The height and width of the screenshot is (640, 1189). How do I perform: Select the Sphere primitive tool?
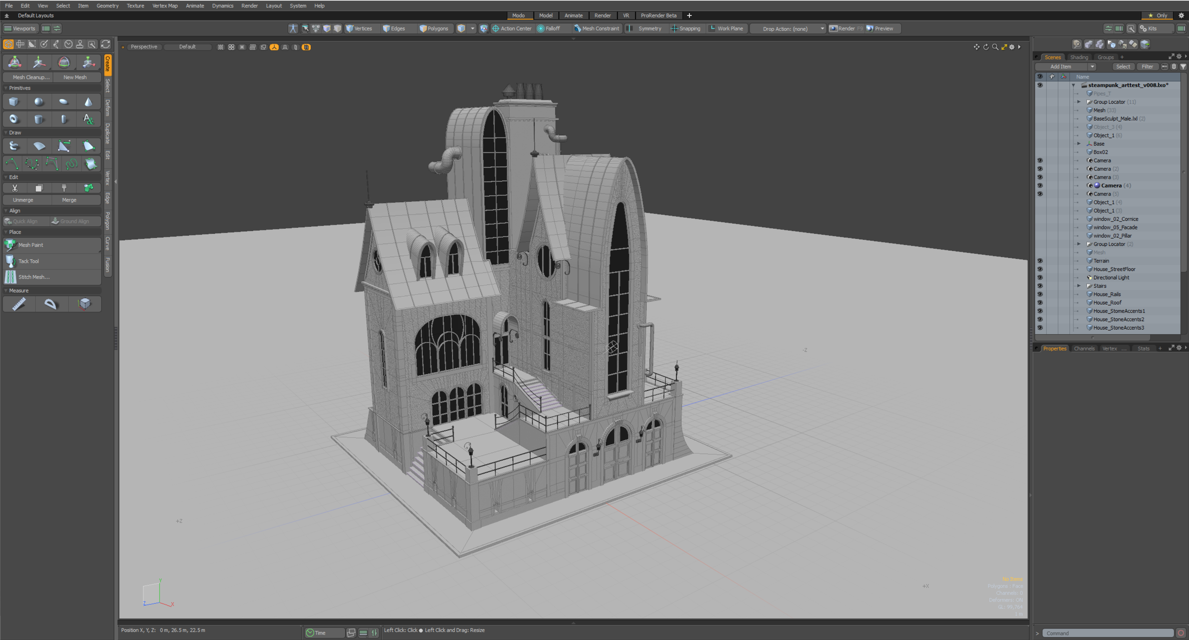point(39,101)
